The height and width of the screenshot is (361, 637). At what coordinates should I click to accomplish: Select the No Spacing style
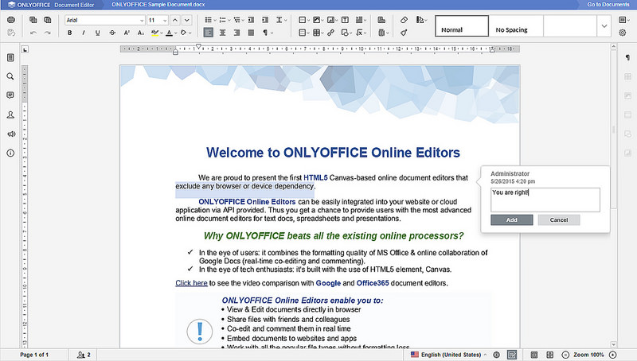click(515, 29)
